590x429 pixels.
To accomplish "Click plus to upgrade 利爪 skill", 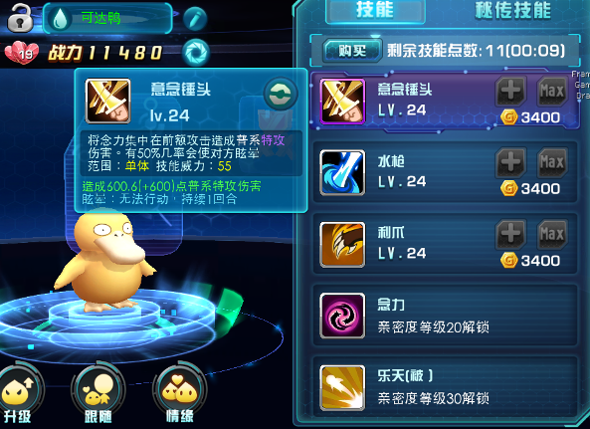I will pos(510,235).
